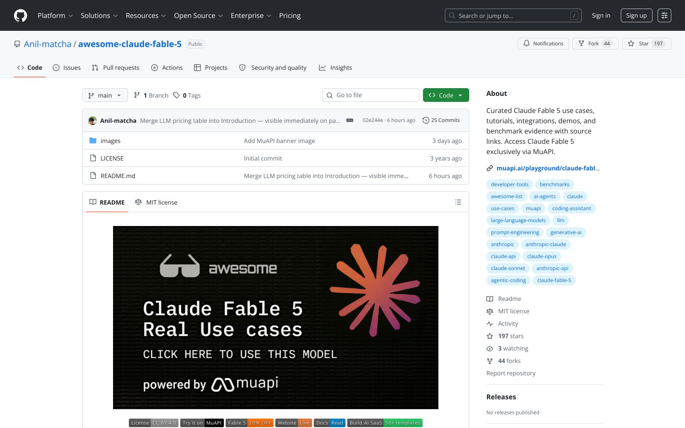
Task: Expand the Platform menu
Action: tap(55, 15)
